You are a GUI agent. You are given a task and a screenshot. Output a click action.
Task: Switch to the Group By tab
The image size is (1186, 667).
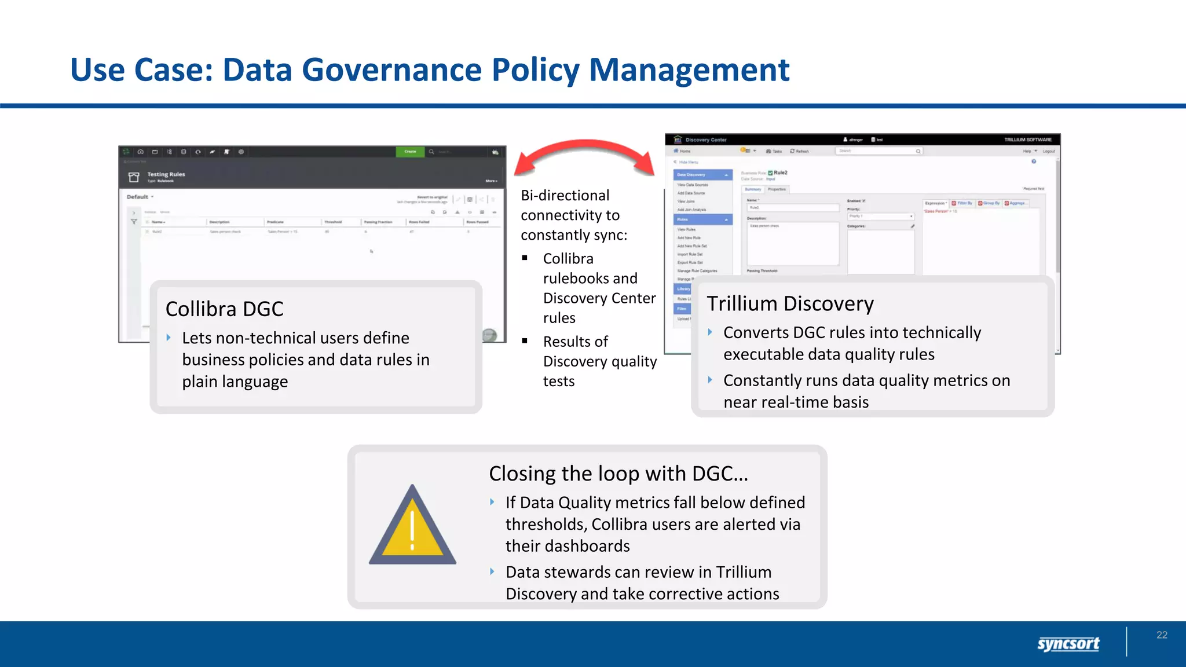[x=989, y=203]
